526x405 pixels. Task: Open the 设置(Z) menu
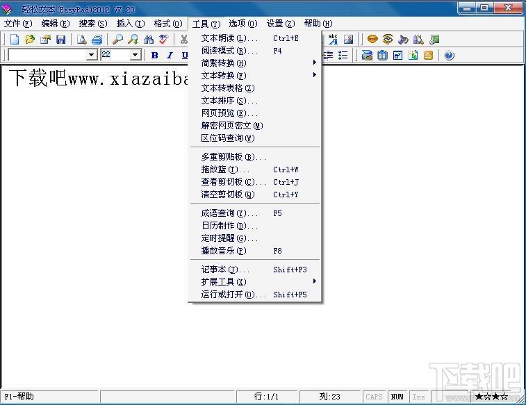[x=281, y=24]
